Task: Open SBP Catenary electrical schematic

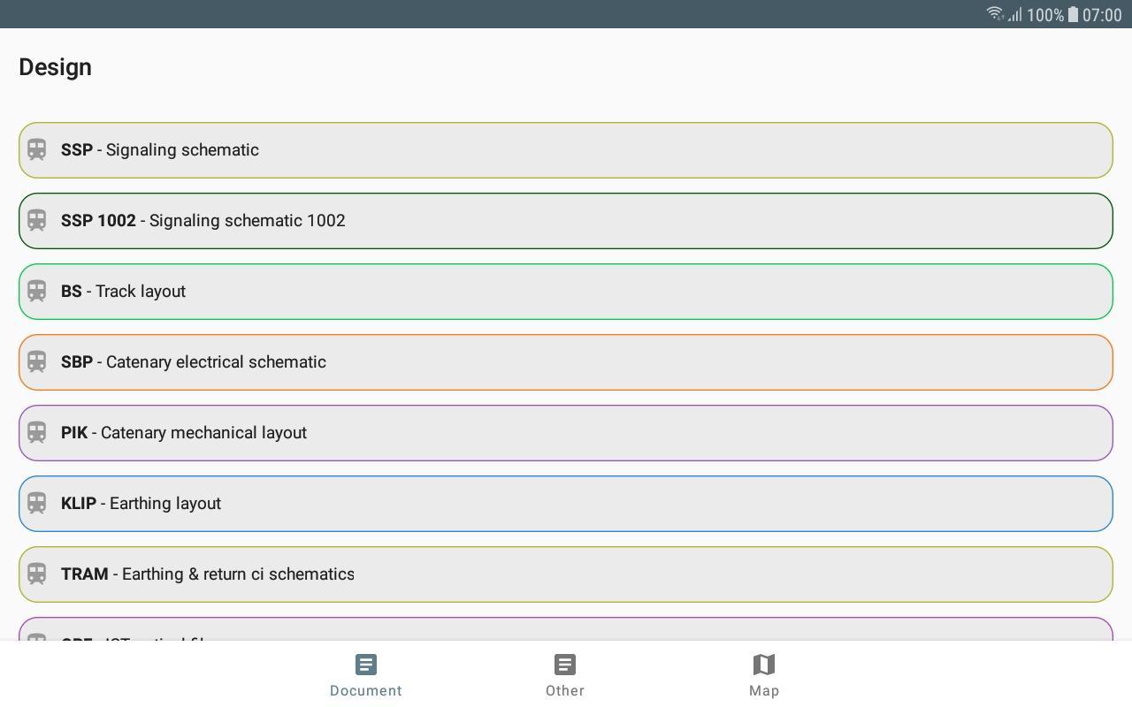Action: (566, 362)
